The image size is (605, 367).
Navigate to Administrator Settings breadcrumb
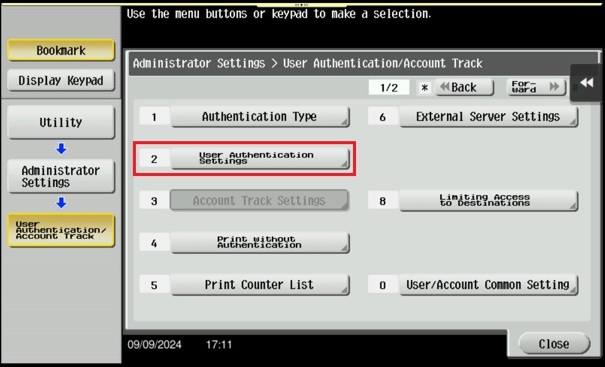point(61,177)
